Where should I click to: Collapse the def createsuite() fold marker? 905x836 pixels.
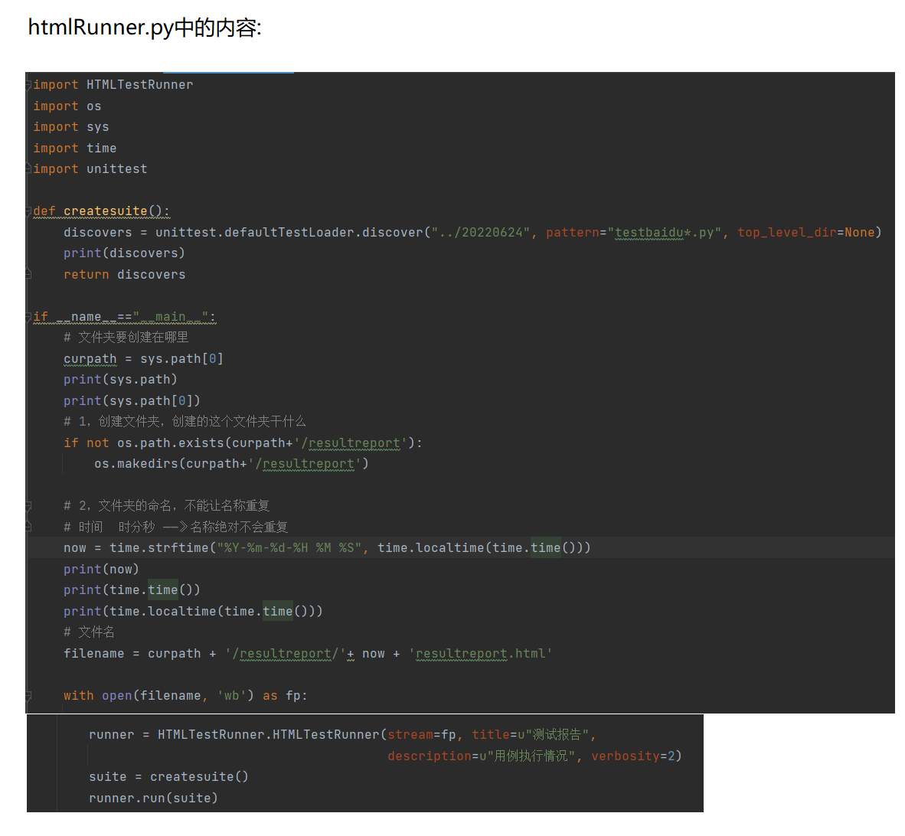tap(28, 211)
